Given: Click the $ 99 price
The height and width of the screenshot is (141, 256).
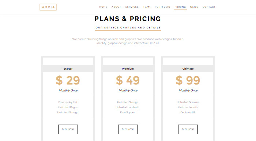Looking at the screenshot, I should point(188,81).
